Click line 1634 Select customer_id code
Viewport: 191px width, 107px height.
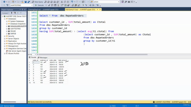[x=72, y=22]
